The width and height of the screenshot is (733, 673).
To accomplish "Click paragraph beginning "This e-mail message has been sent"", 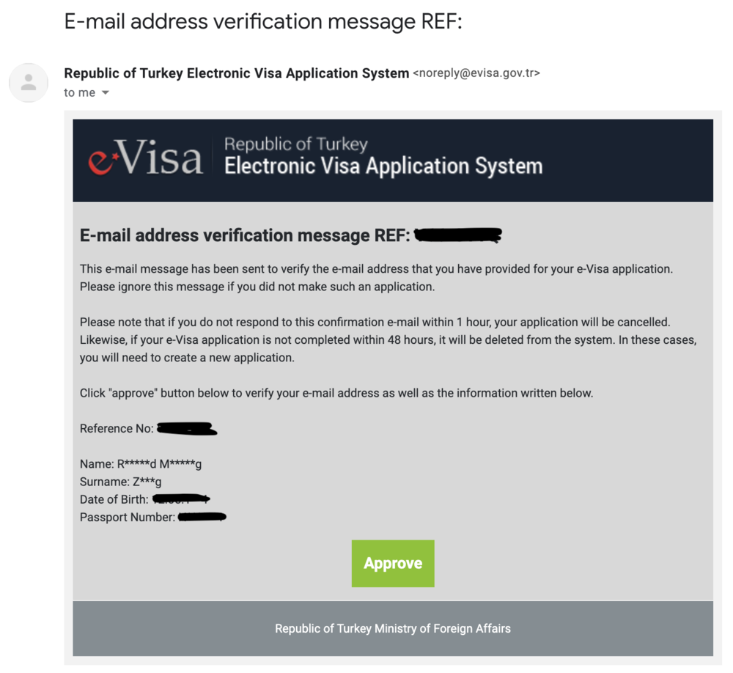I will coord(375,278).
